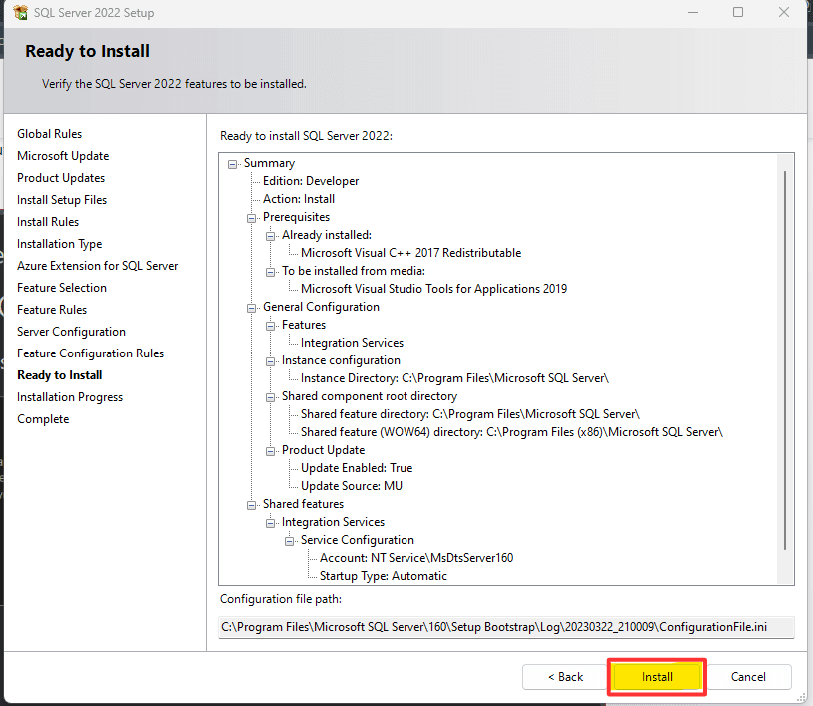Collapse the Features node

pyautogui.click(x=270, y=326)
